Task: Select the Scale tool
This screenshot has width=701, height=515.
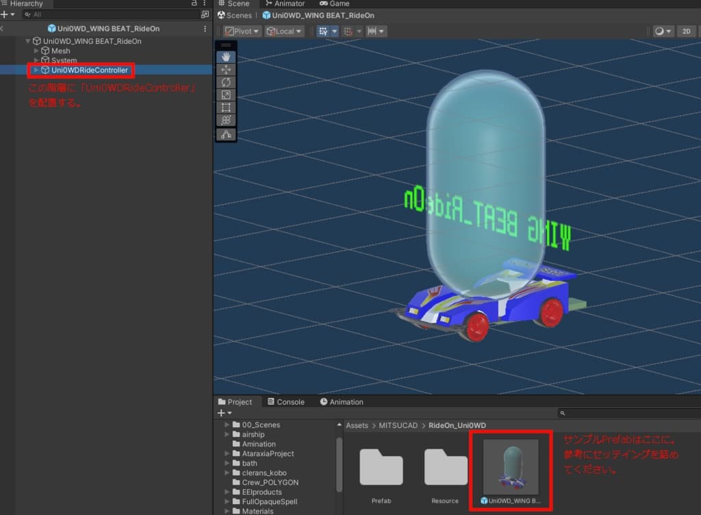Action: click(x=226, y=95)
